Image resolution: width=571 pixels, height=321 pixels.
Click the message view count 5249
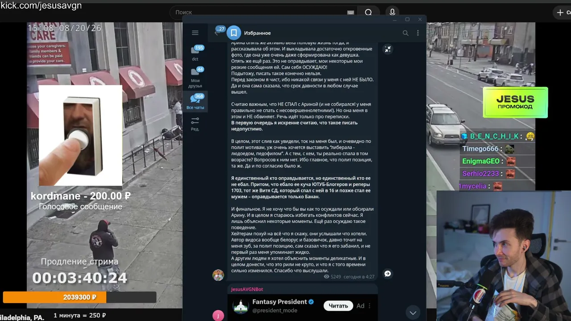[x=332, y=277]
